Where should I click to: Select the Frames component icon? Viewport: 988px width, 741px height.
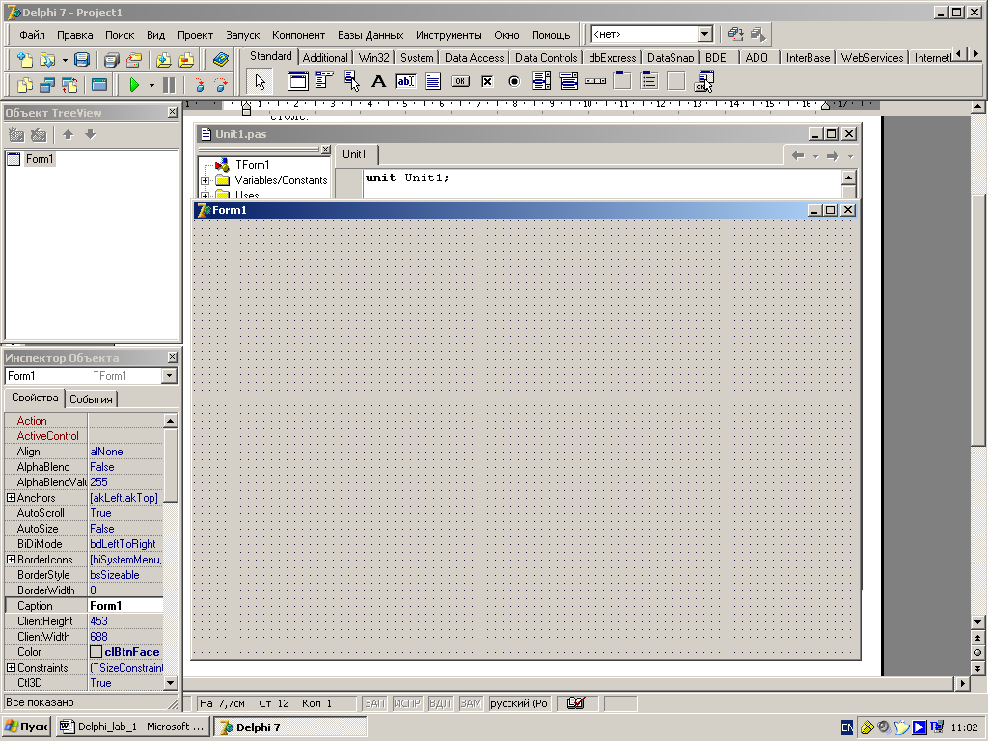tap(298, 81)
